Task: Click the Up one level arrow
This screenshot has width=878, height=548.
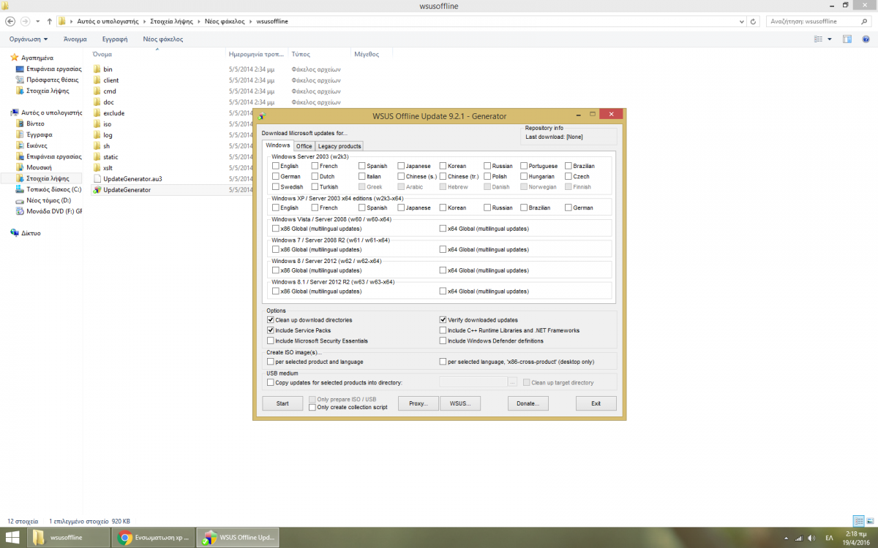Action: [49, 21]
